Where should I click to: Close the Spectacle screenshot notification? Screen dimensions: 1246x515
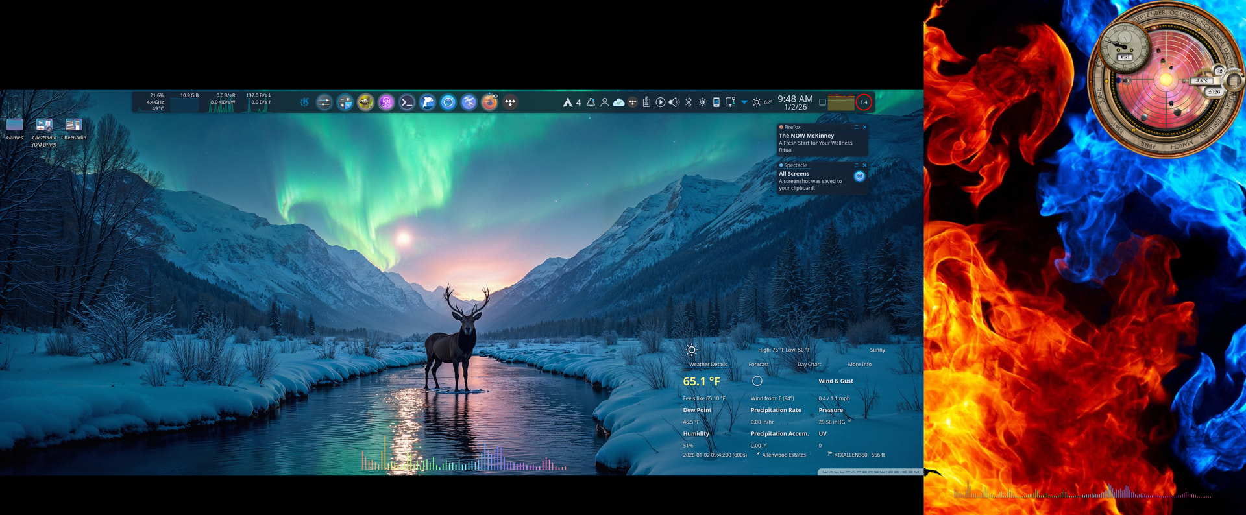pyautogui.click(x=864, y=165)
